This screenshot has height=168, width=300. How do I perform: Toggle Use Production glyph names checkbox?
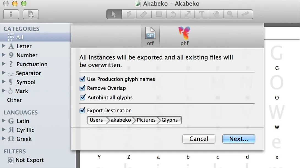[x=82, y=79]
